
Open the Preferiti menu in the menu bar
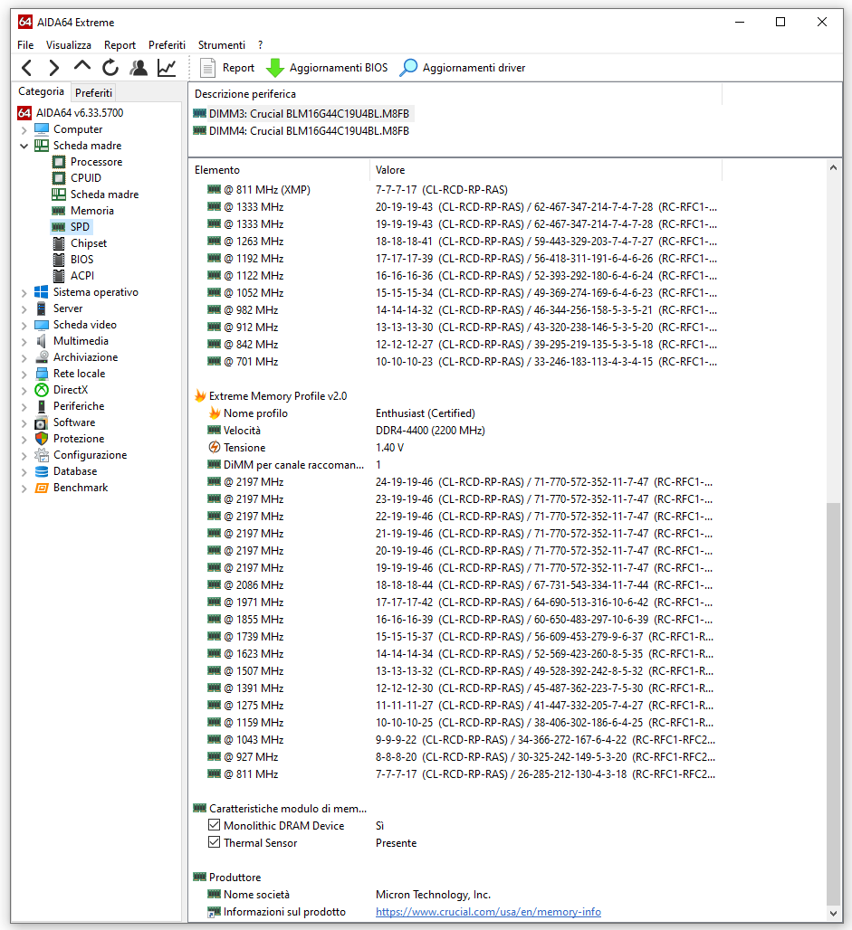[167, 45]
